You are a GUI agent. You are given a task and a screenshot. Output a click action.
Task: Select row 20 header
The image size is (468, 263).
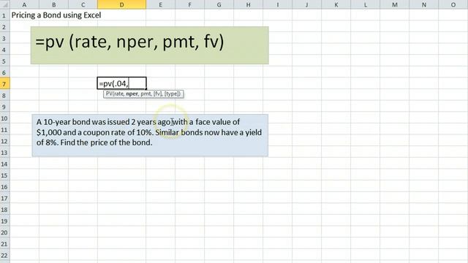[5, 232]
